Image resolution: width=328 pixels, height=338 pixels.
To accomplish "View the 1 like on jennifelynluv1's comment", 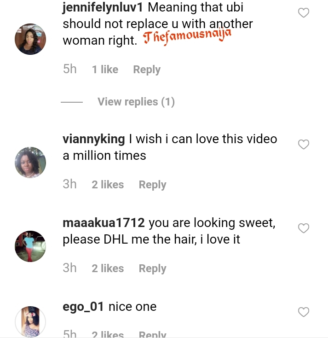I will [105, 70].
